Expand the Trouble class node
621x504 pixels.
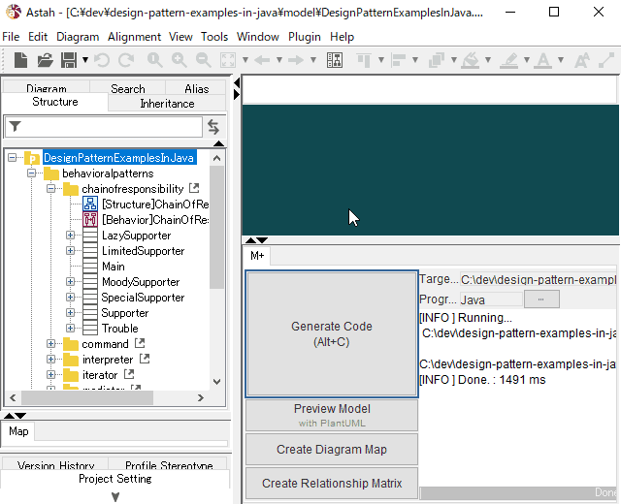[71, 329]
